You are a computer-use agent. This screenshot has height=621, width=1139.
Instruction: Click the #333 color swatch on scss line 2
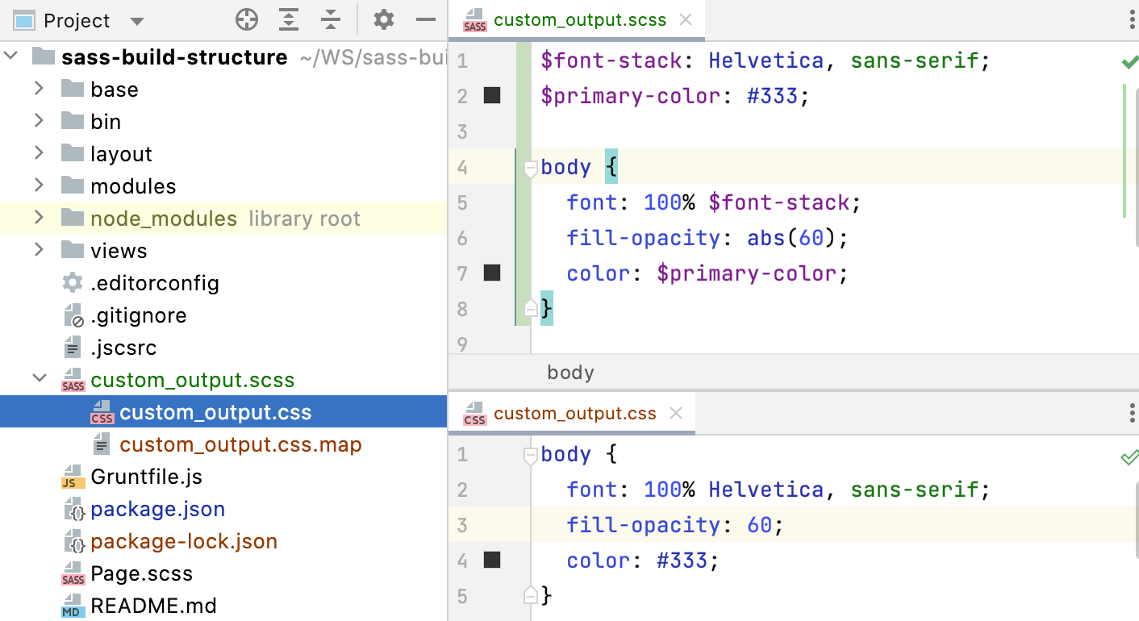pyautogui.click(x=492, y=96)
